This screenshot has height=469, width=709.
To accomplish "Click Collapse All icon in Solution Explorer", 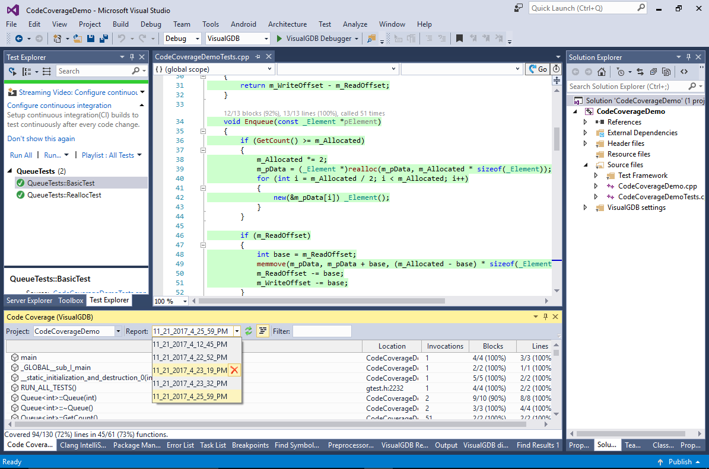I will tap(653, 71).
